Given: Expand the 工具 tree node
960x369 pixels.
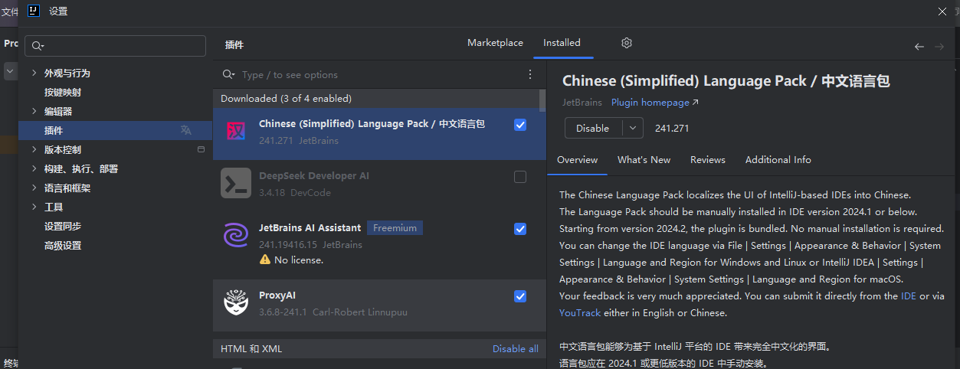Looking at the screenshot, I should (33, 207).
